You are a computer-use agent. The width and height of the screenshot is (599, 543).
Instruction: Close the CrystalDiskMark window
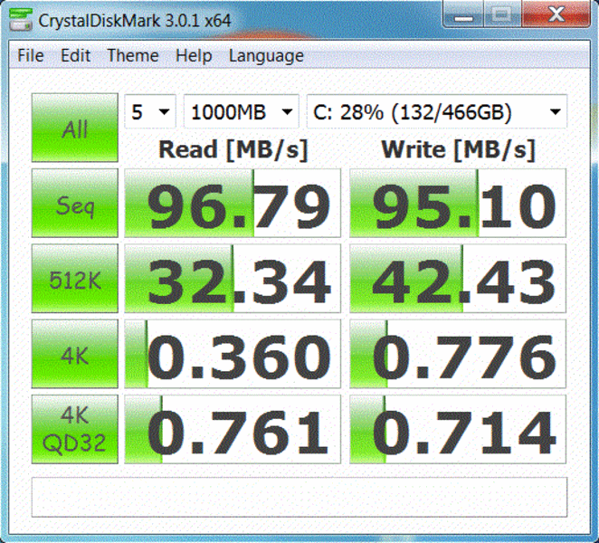tap(556, 14)
